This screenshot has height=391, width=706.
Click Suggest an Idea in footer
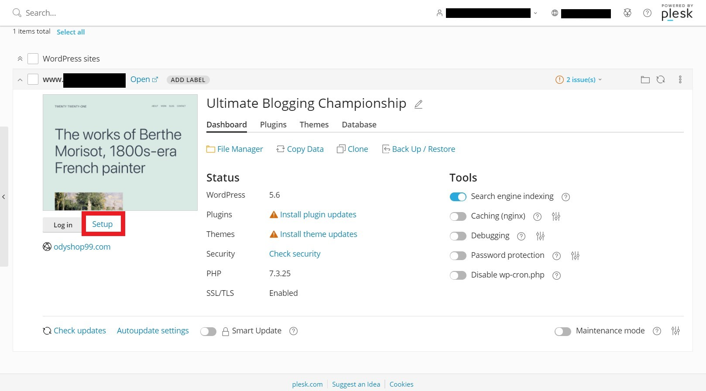tap(356, 384)
